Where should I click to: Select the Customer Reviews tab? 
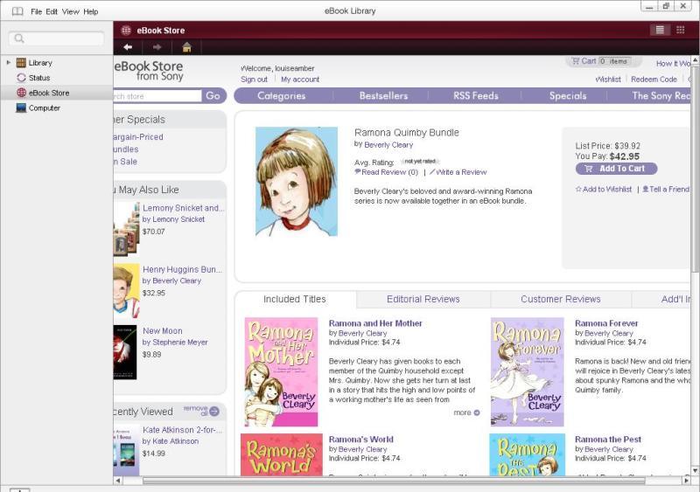(x=561, y=299)
